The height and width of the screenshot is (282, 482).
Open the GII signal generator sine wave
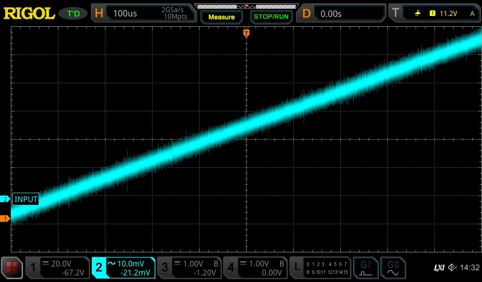pos(393,267)
